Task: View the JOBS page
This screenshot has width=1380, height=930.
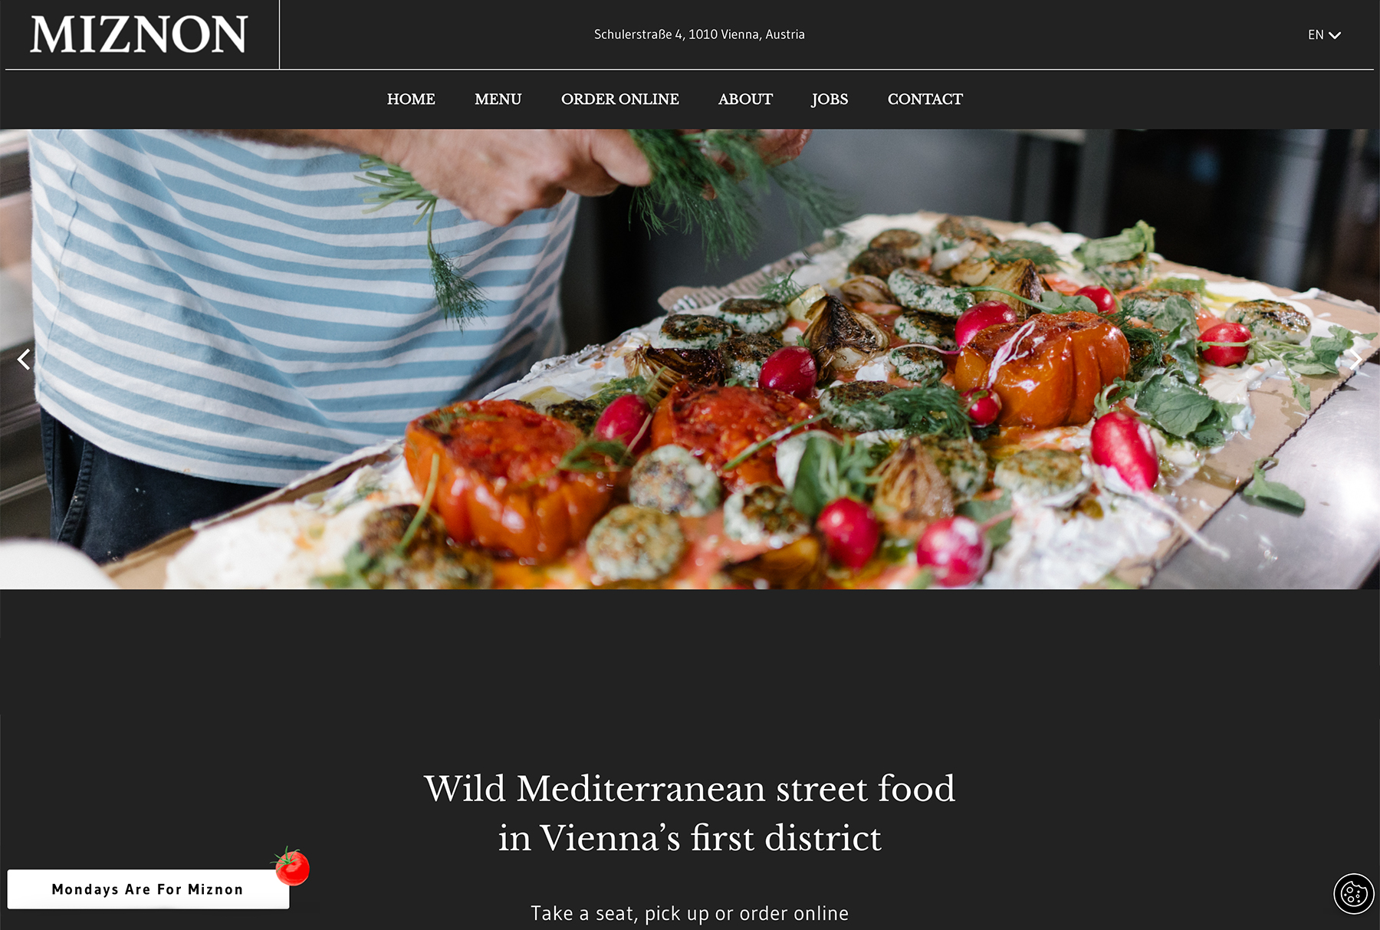Action: point(830,99)
